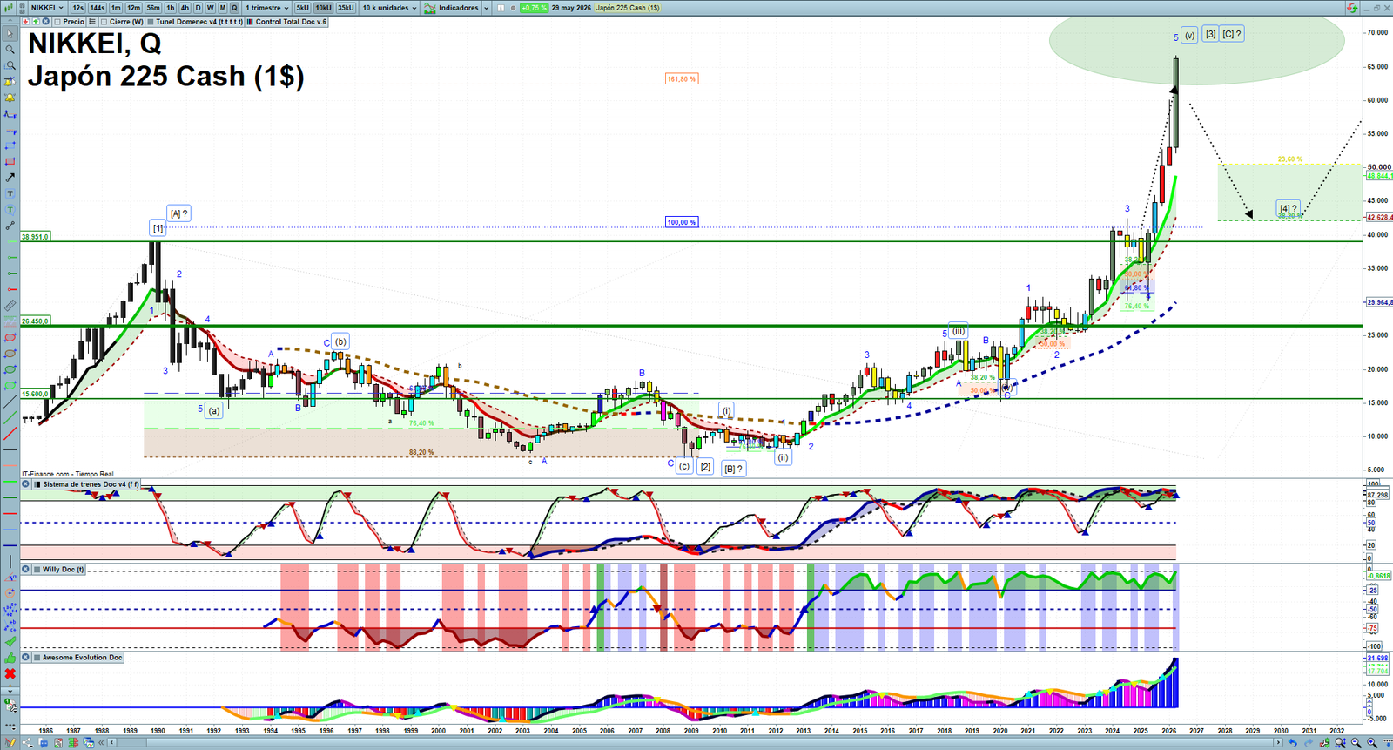1393x750 pixels.
Task: Select 5kU historical units
Action: (302, 8)
